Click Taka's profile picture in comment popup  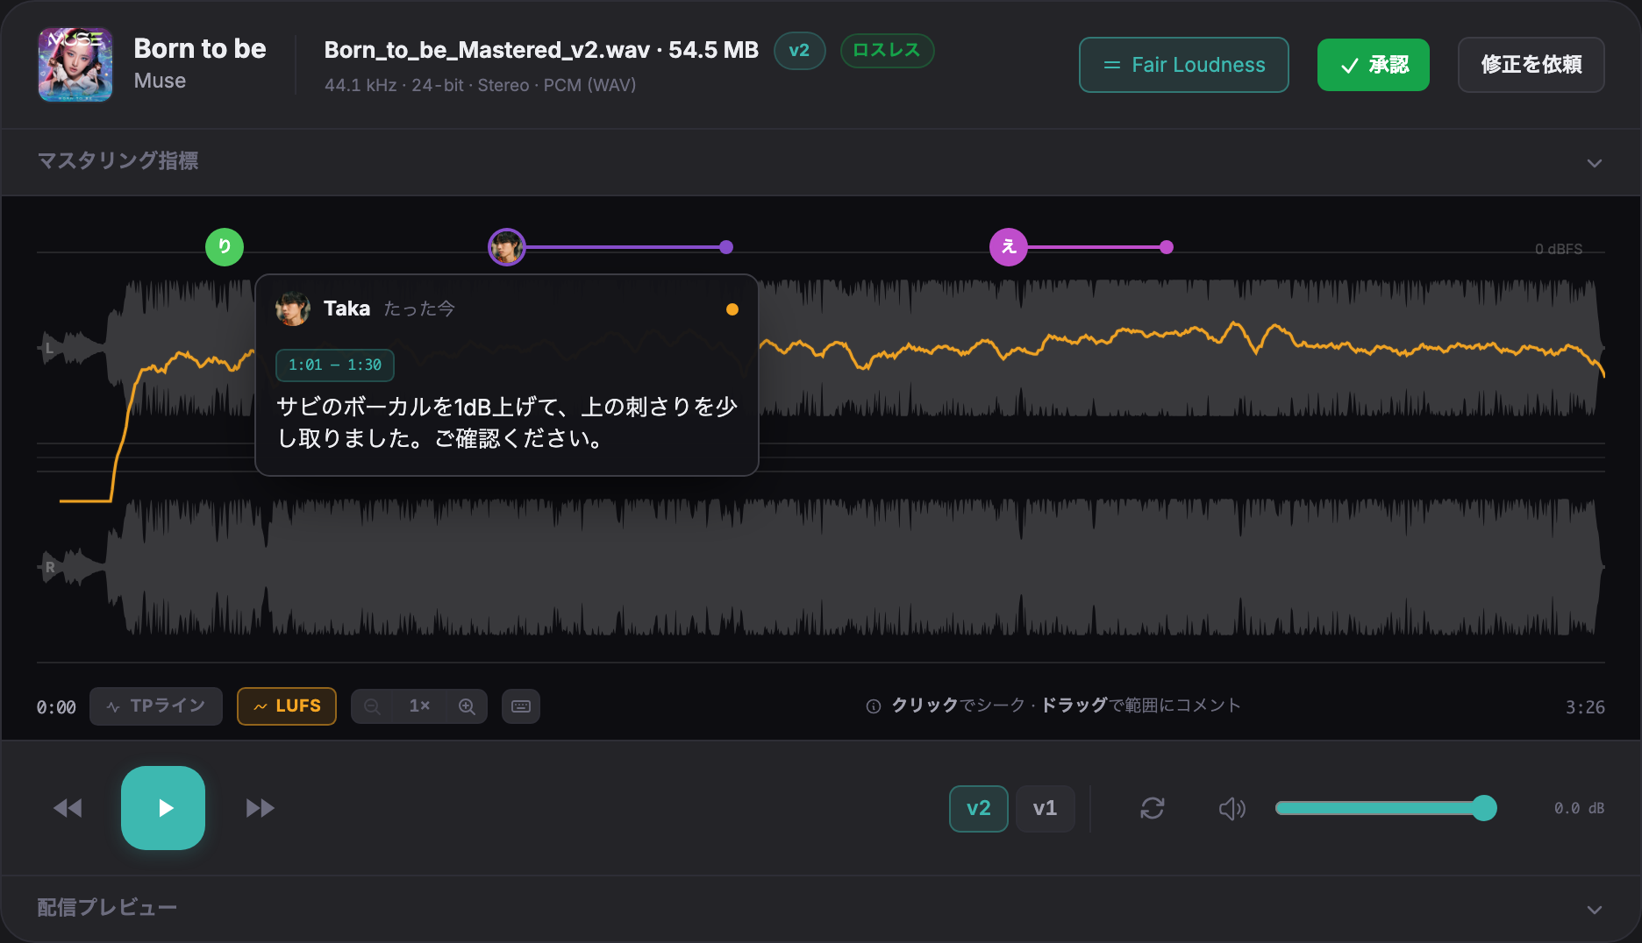(x=293, y=308)
